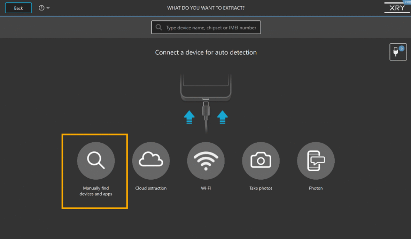411x239 pixels.
Task: Click the blue zero badge on devices icon
Action: 401,48
